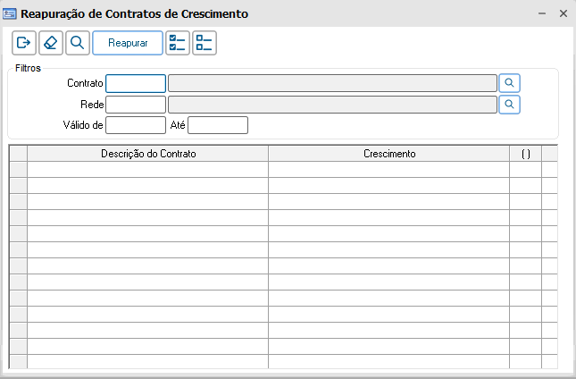Click the Descrição do Contrato column header

147,154
